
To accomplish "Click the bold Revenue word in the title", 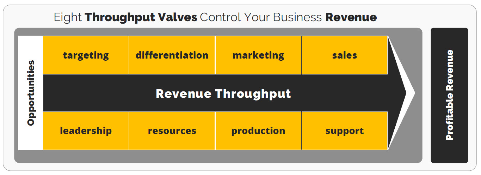I will coord(351,17).
